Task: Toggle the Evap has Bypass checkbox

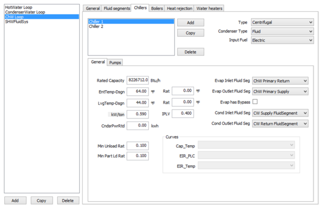Action: tap(255, 101)
